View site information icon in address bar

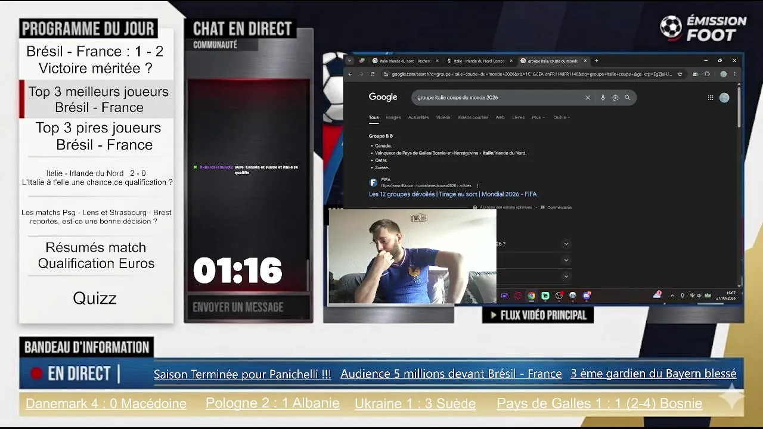click(386, 74)
